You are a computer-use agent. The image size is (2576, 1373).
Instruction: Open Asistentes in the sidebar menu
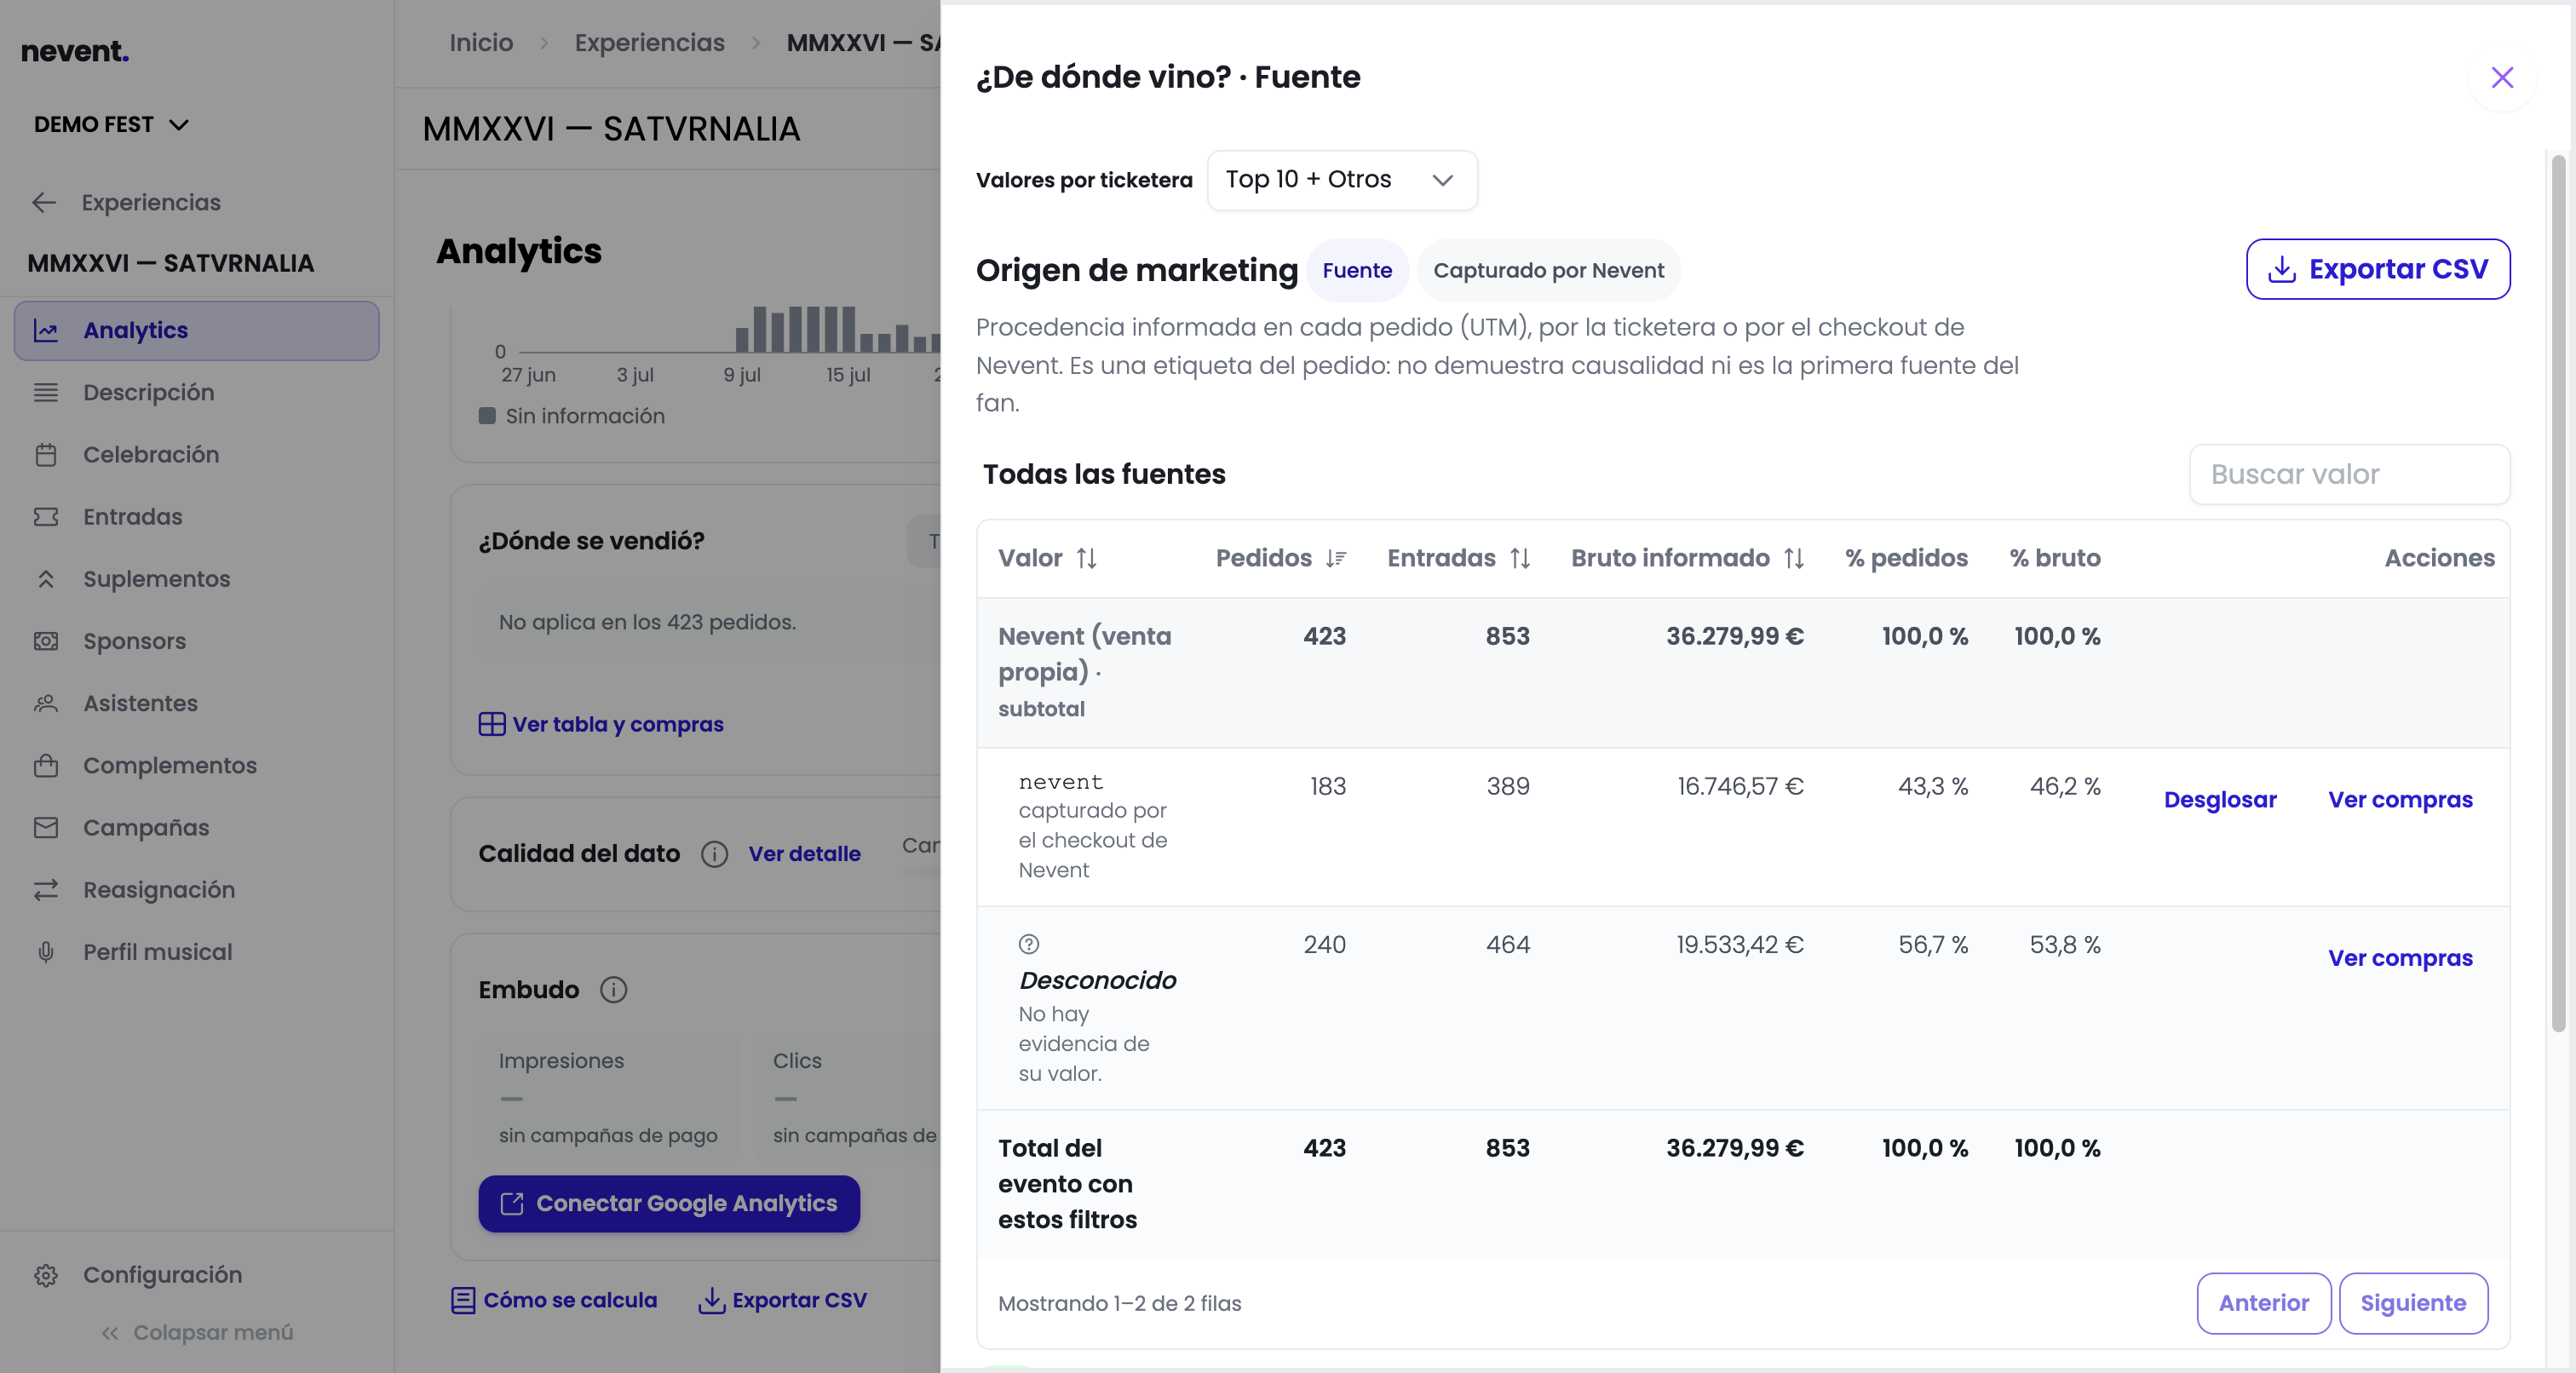196,703
